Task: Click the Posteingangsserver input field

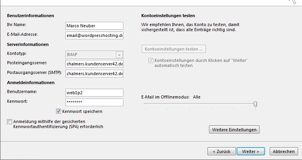Action: point(94,63)
